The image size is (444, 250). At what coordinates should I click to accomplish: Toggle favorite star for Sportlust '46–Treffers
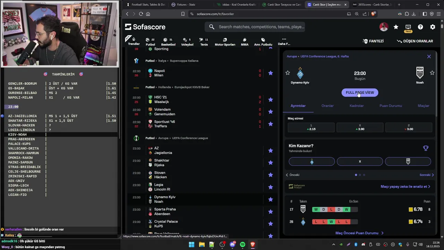271,124
